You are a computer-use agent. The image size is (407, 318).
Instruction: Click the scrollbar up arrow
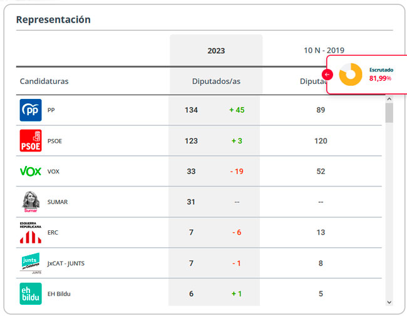point(389,99)
